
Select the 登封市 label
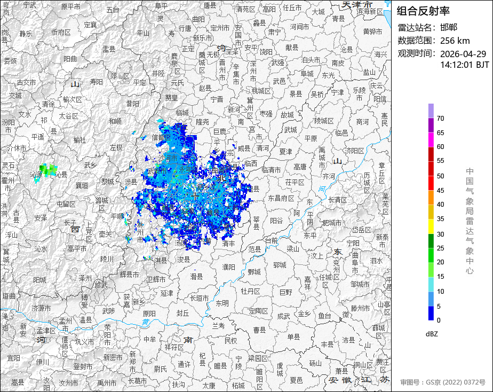[83, 367]
